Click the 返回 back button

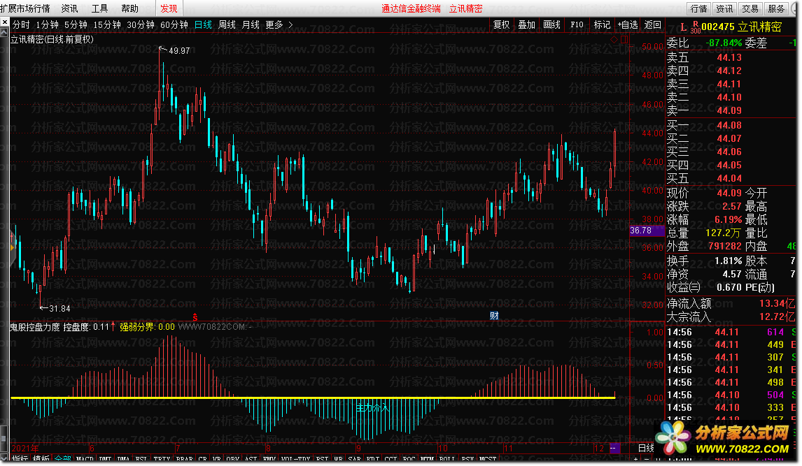(x=653, y=24)
